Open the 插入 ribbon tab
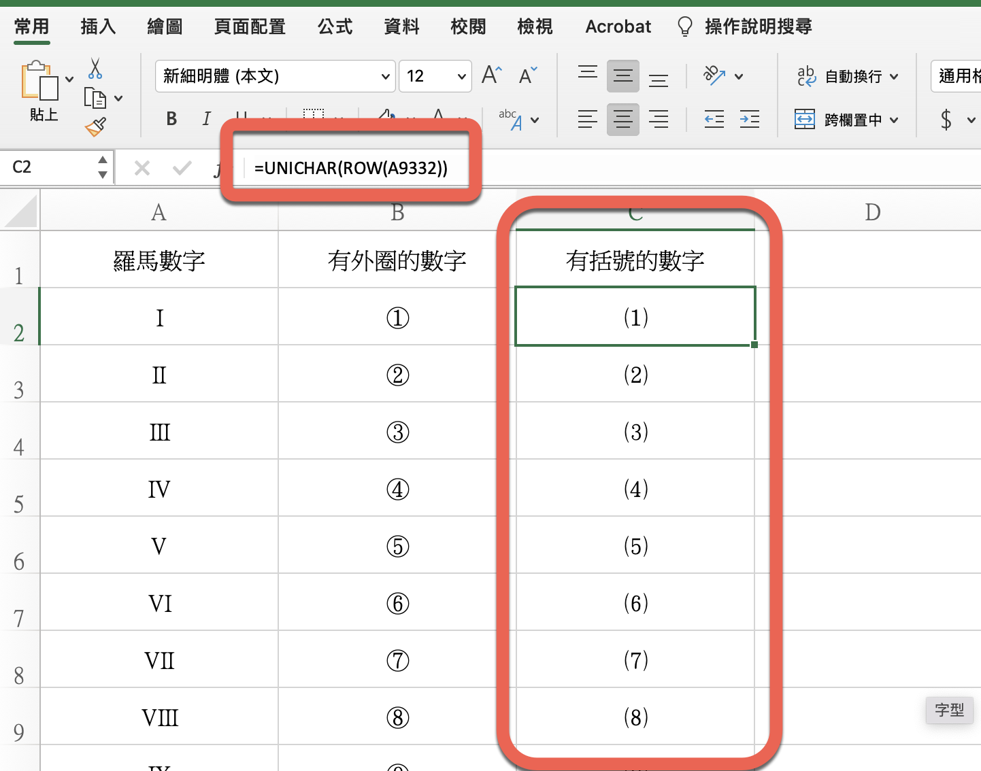This screenshot has height=771, width=981. (x=99, y=27)
